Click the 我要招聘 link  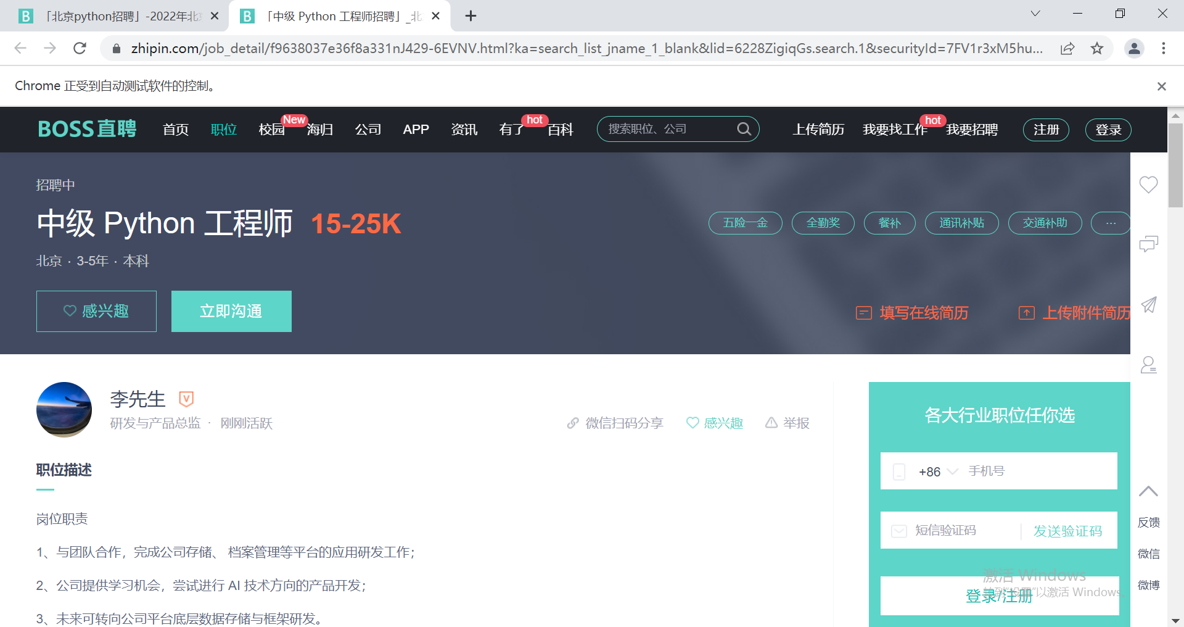tap(972, 130)
